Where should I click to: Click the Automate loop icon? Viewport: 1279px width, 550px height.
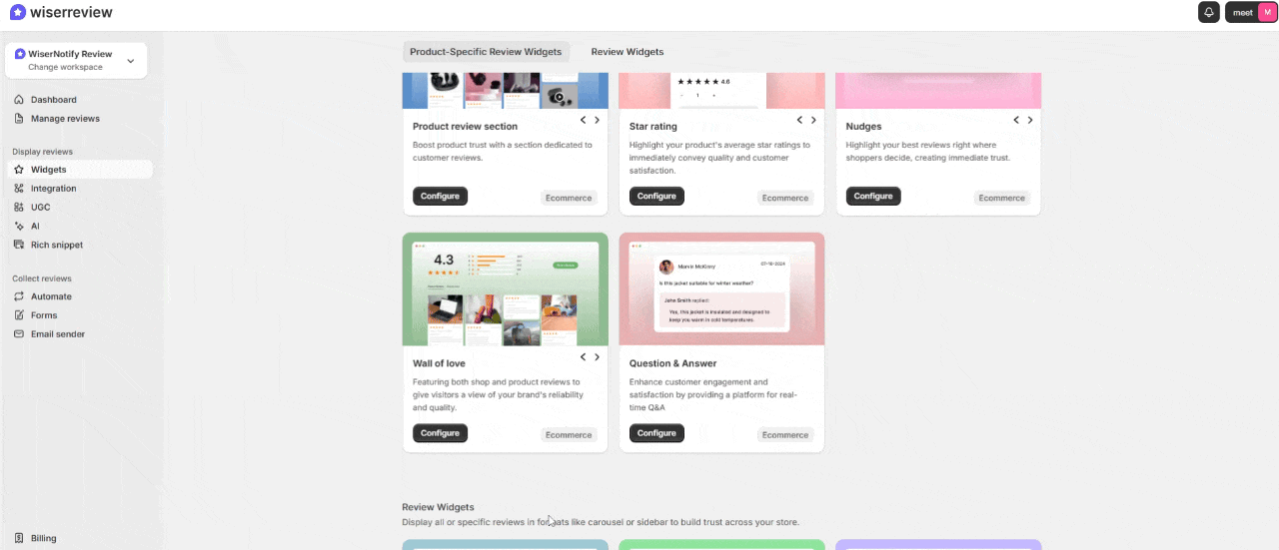(x=19, y=296)
